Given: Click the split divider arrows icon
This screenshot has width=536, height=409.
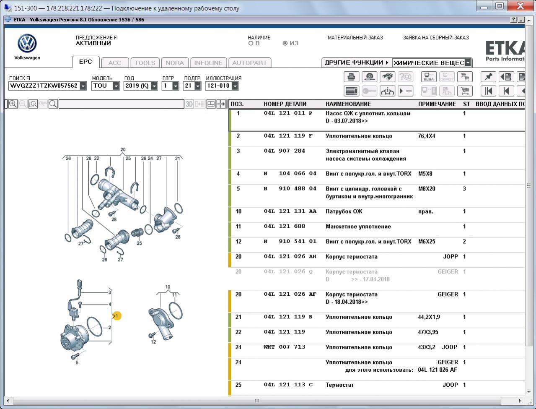Looking at the screenshot, I should coord(221,104).
